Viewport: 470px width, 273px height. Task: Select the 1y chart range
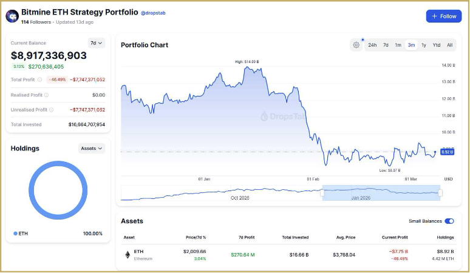point(424,45)
